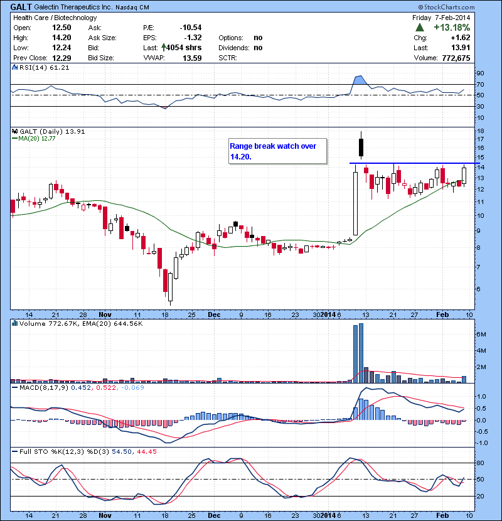Click the 'RSI(14) 61.21' label

coord(45,67)
